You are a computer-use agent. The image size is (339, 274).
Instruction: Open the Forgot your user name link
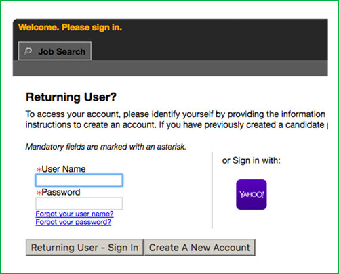pyautogui.click(x=75, y=214)
